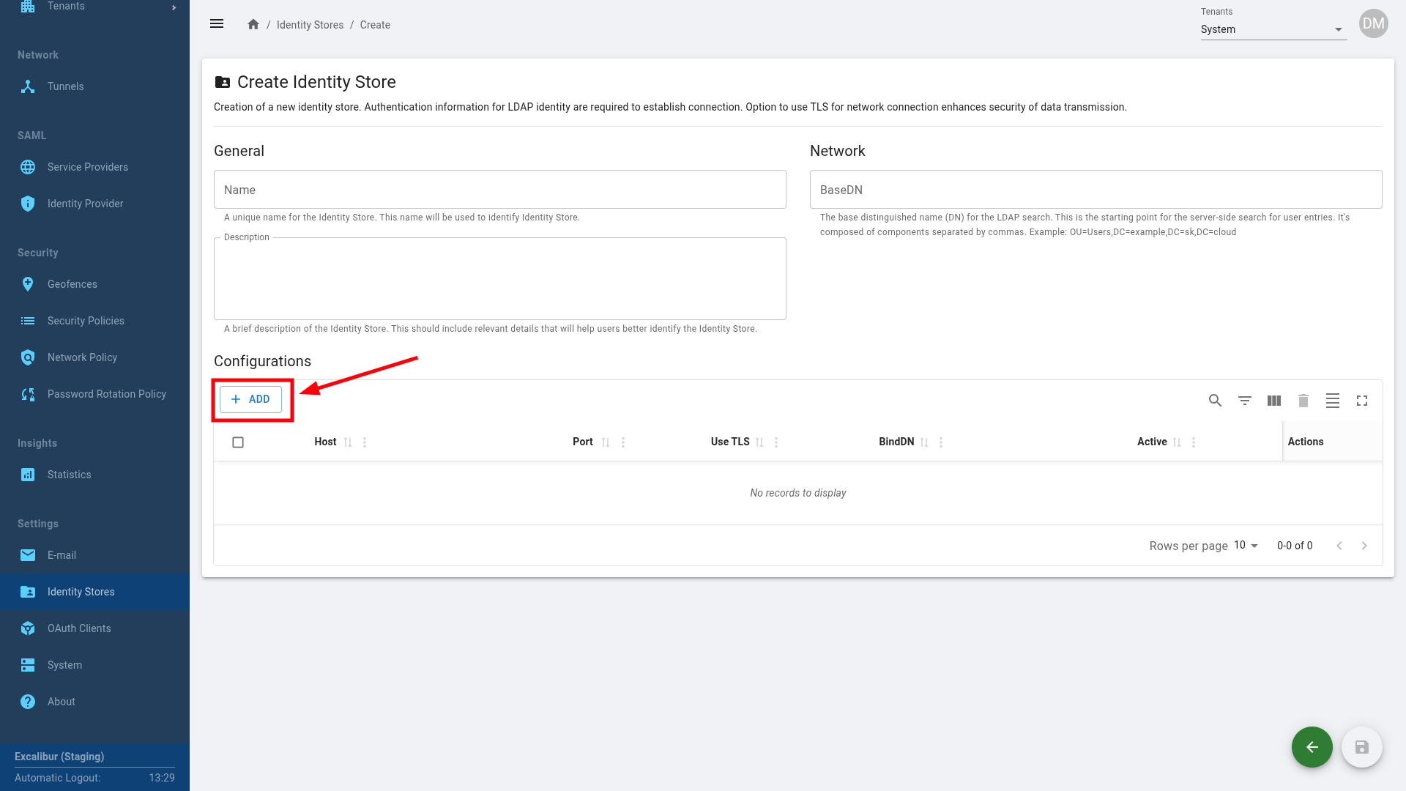
Task: Click the save floppy disk button
Action: [x=1361, y=747]
